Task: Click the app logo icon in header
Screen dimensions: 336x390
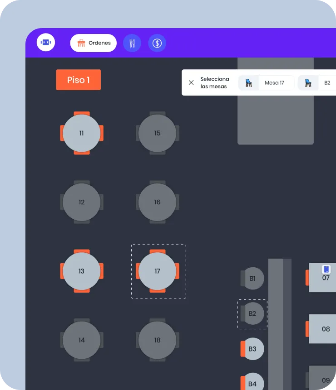Action: tap(46, 43)
